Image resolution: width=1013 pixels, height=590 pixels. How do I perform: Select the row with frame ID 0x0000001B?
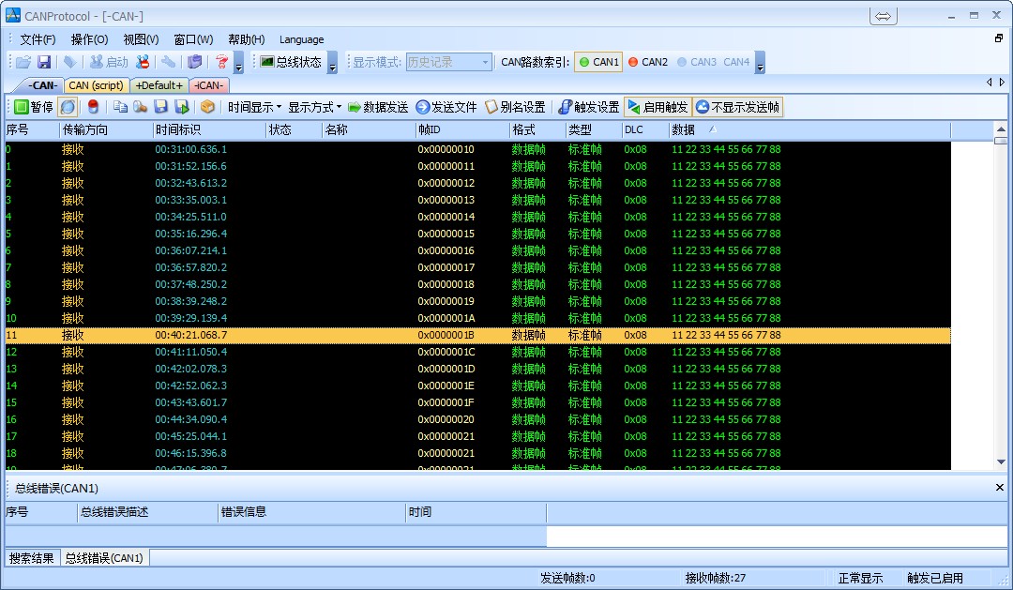tap(478, 335)
